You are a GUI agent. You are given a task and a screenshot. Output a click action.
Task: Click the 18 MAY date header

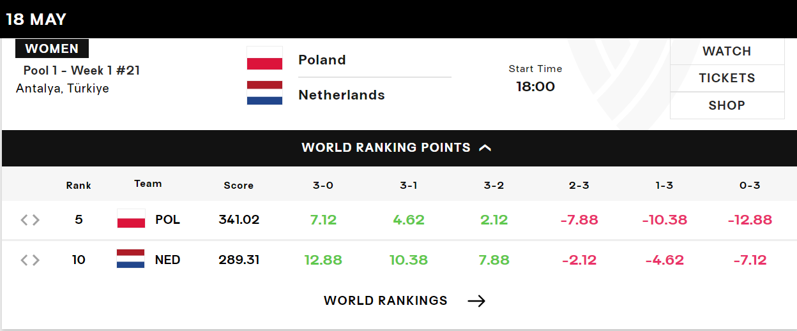(36, 19)
